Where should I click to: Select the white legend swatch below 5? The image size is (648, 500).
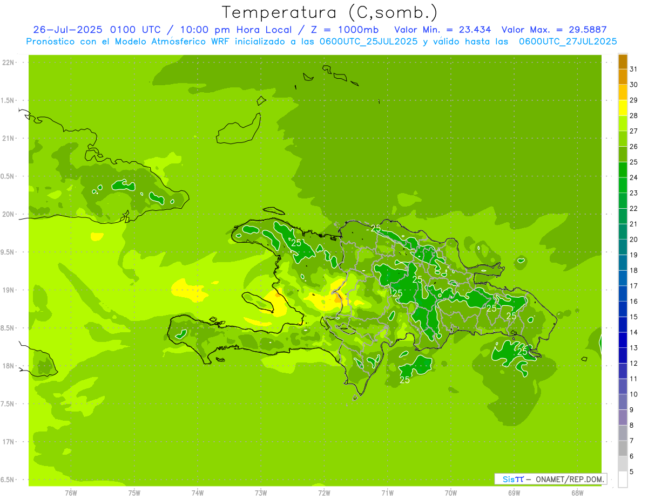(623, 480)
